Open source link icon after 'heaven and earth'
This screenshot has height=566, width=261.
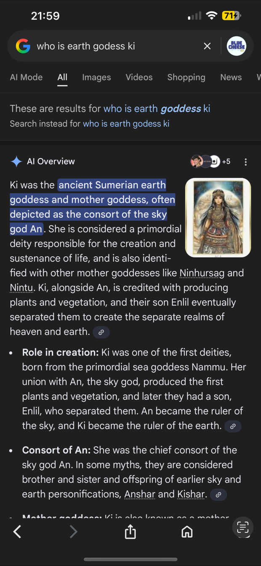click(101, 332)
